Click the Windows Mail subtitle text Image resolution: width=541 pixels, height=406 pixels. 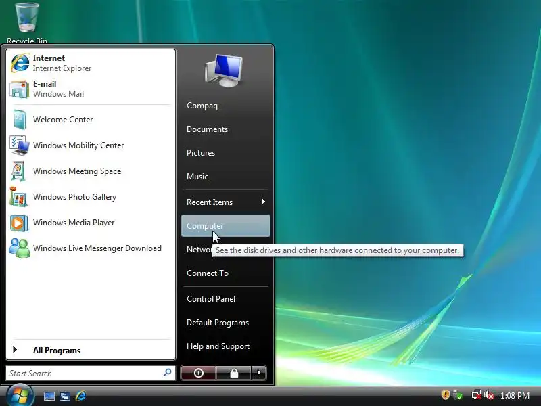(58, 94)
